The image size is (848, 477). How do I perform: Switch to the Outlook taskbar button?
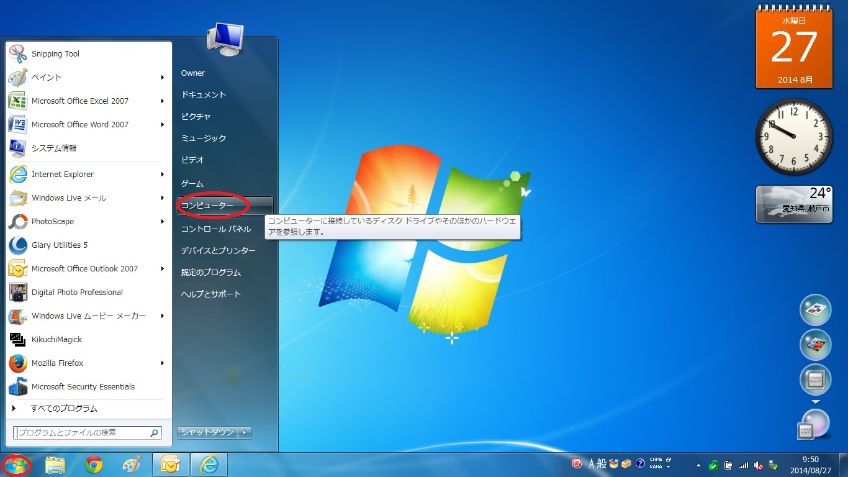170,465
